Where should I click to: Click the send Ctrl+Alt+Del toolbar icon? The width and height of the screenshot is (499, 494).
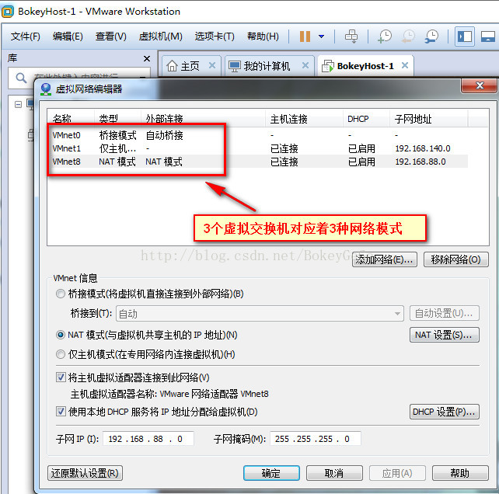[x=351, y=37]
